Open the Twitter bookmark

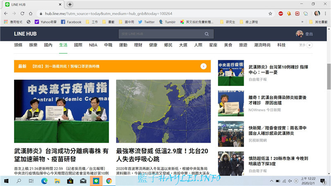coord(146,22)
